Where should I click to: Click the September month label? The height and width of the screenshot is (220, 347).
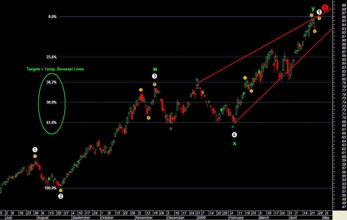(81, 218)
